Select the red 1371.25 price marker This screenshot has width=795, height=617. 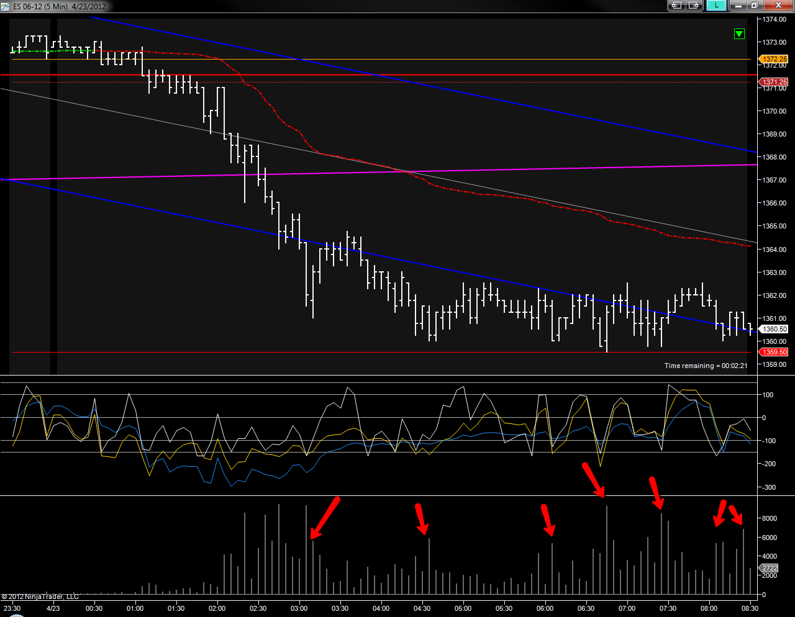click(x=774, y=82)
